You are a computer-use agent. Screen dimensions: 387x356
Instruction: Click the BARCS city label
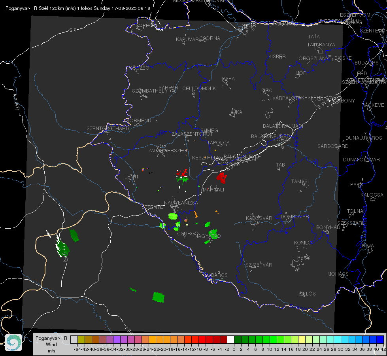click(219, 275)
